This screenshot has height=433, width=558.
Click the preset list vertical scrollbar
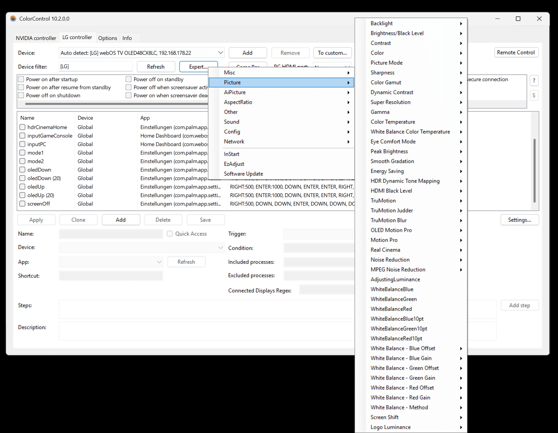click(x=534, y=171)
